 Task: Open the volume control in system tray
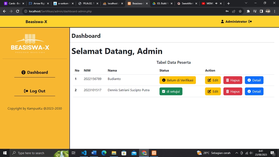[251, 153]
